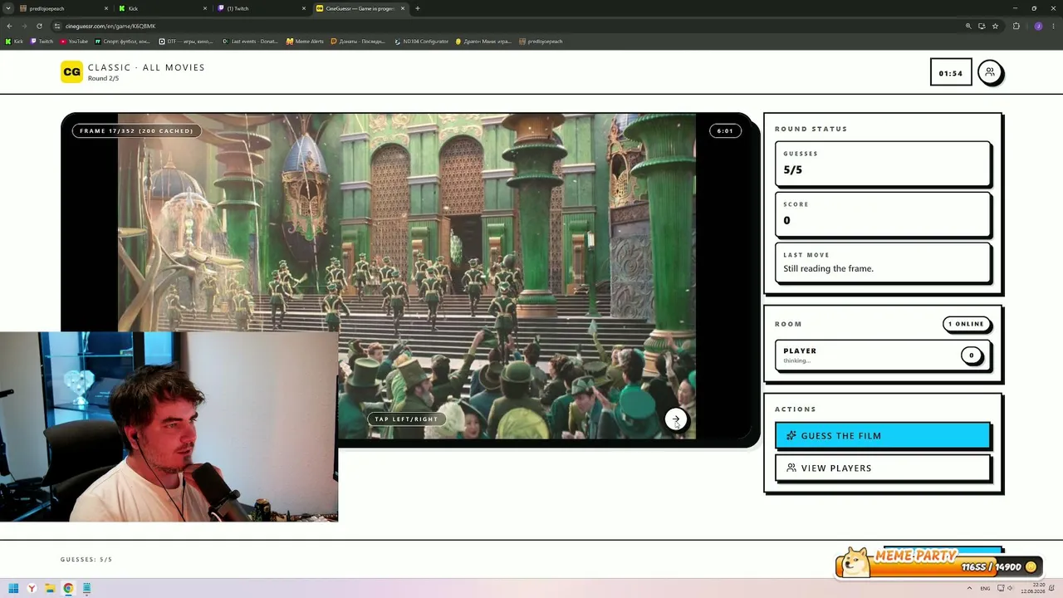This screenshot has width=1063, height=598.
Task: Open the tab search dropdown arrow
Action: coord(8,8)
